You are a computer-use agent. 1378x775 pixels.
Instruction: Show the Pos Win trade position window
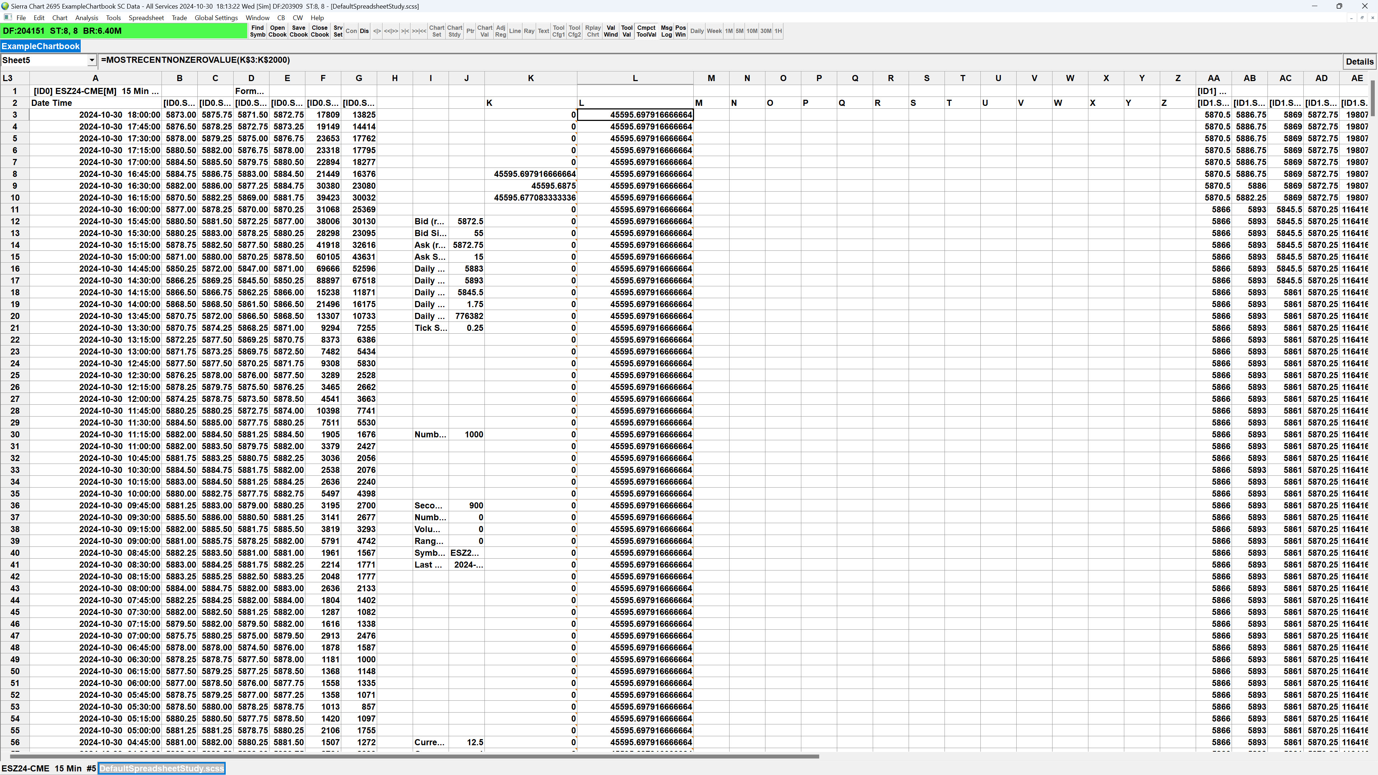point(680,31)
